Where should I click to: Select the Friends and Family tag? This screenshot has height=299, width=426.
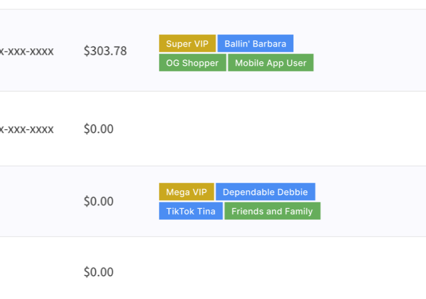click(272, 211)
